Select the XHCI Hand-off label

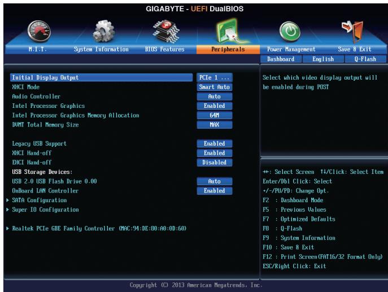coord(32,153)
